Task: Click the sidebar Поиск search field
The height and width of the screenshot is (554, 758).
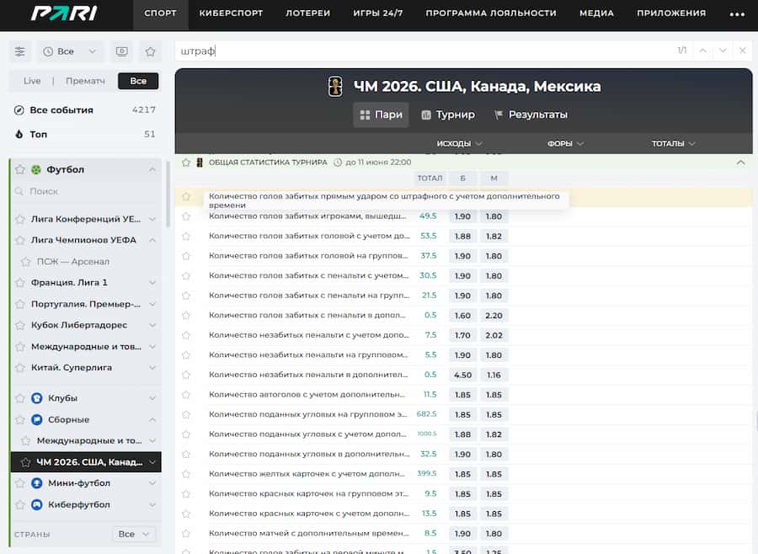Action: coord(85,191)
